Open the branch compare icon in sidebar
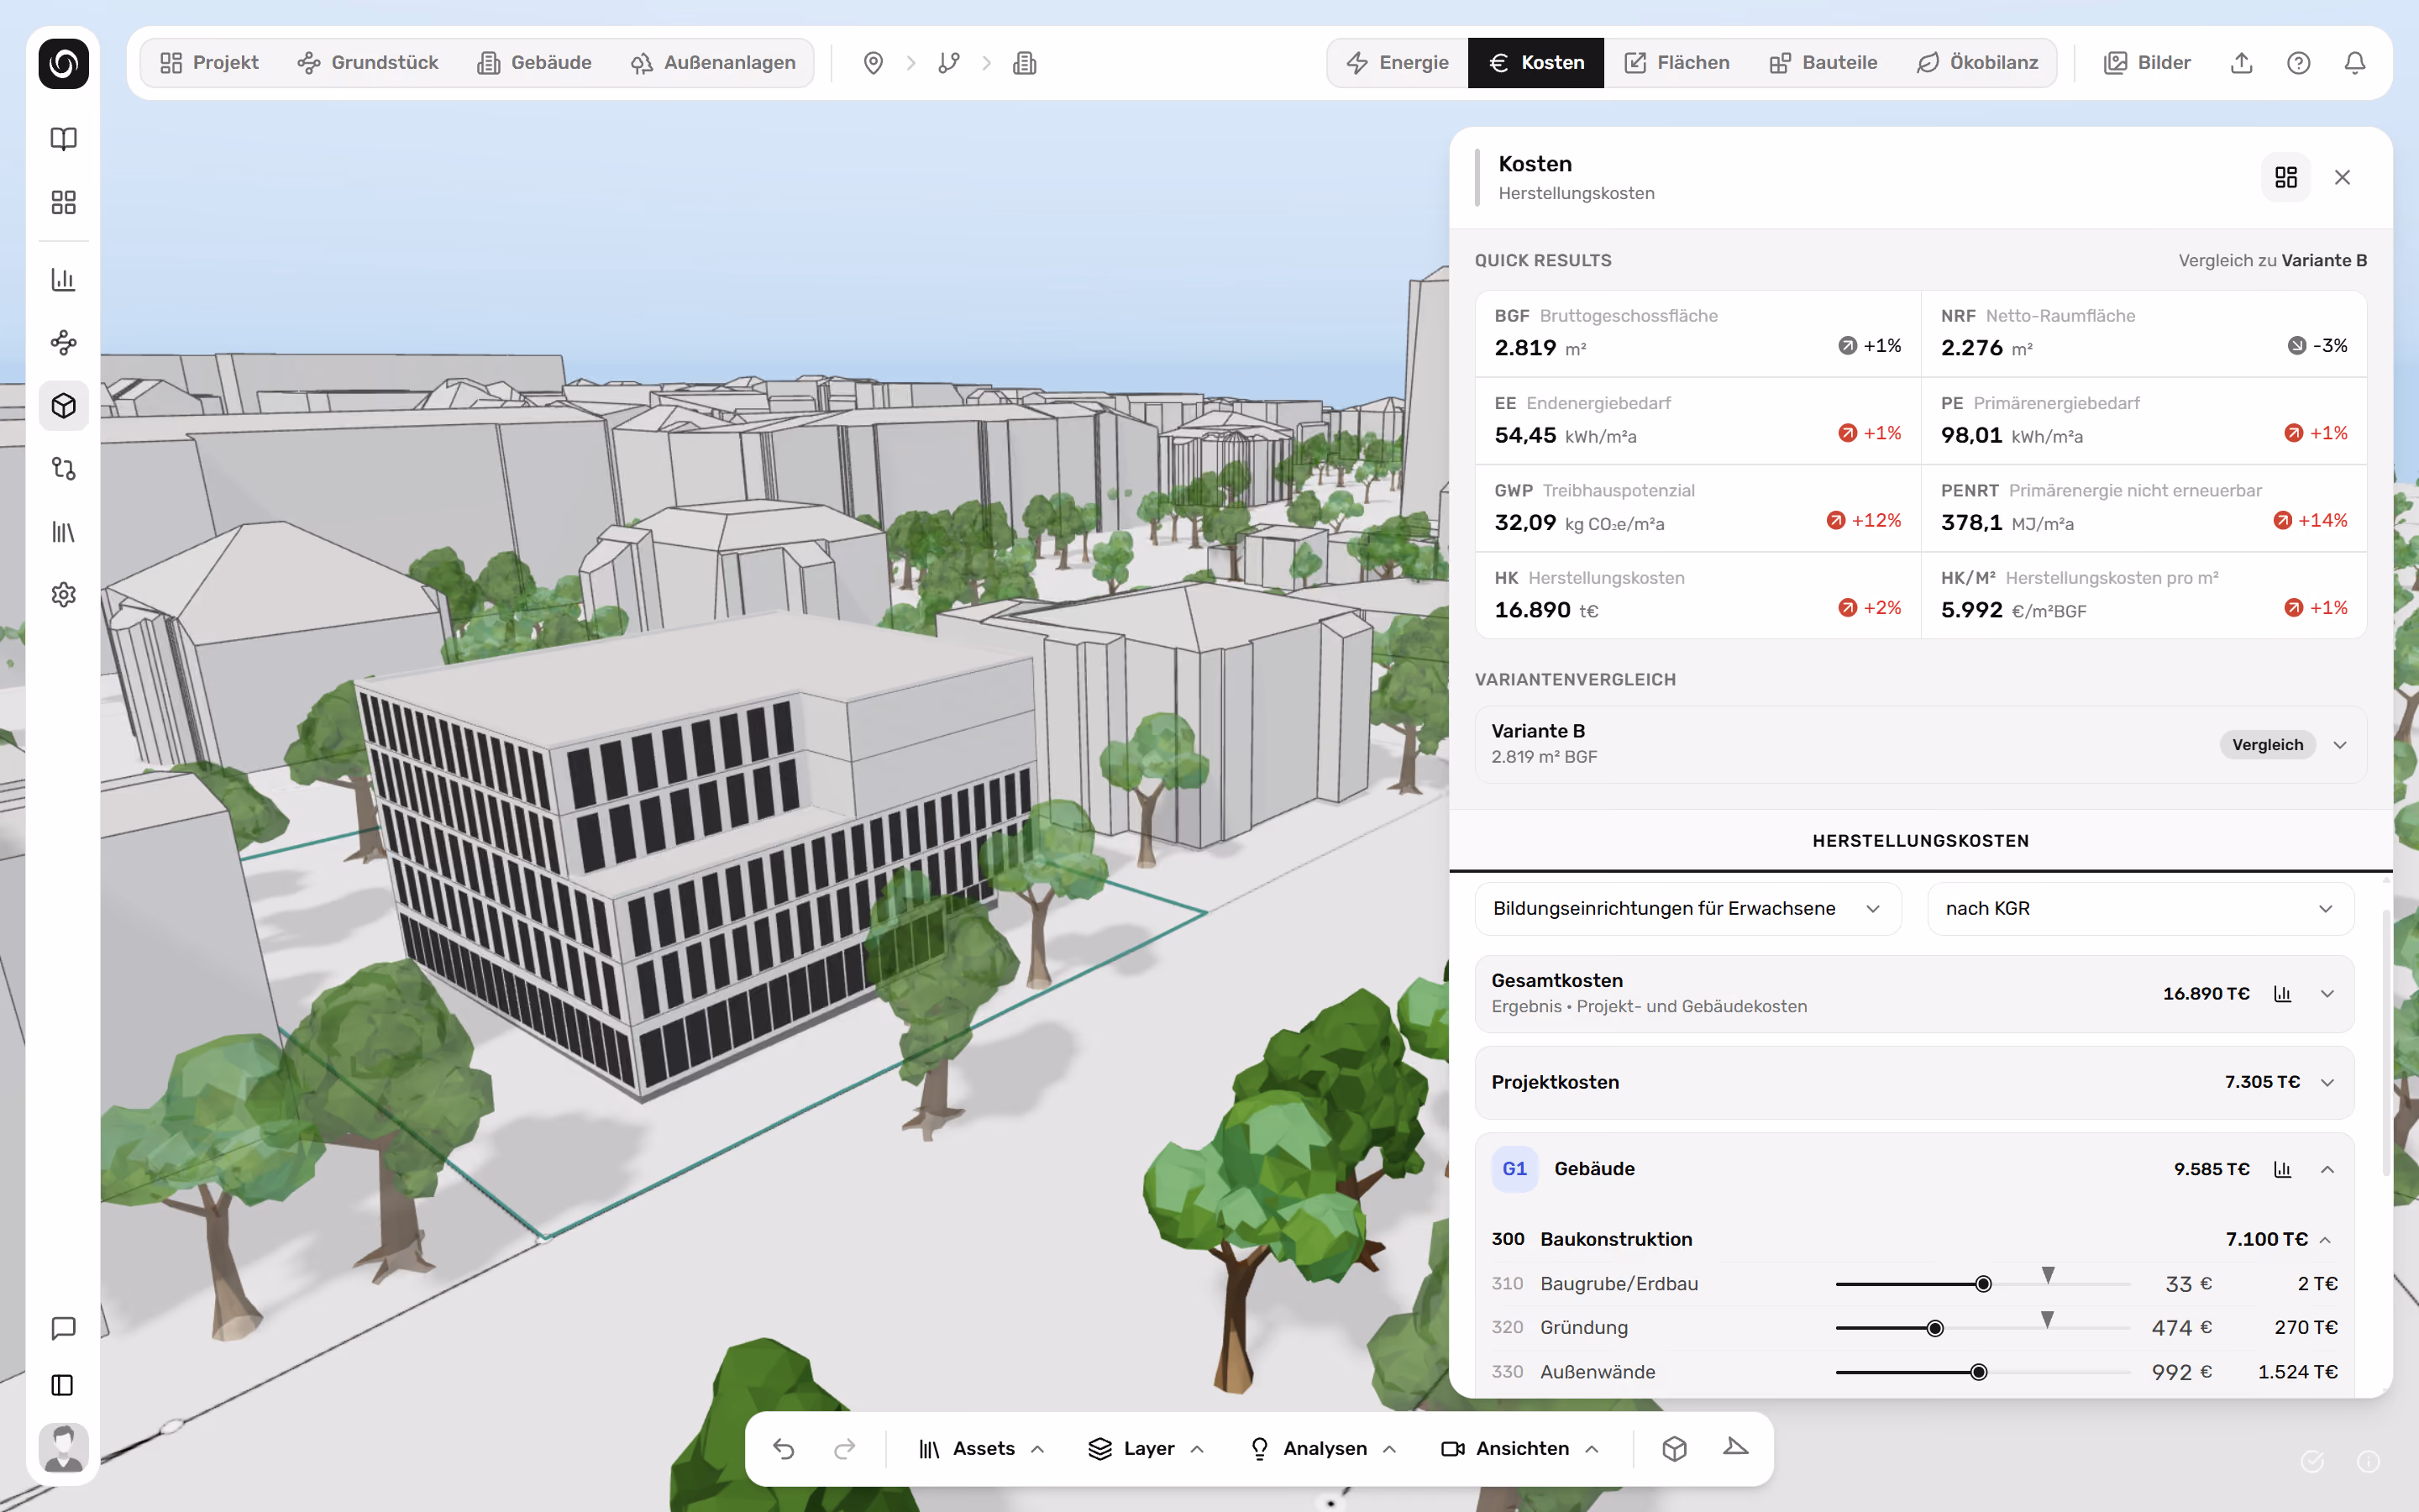 [63, 469]
